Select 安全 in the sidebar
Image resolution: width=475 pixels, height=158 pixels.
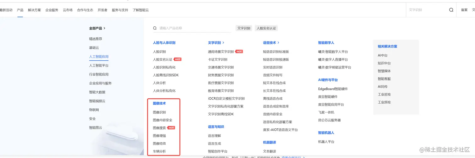point(92,119)
